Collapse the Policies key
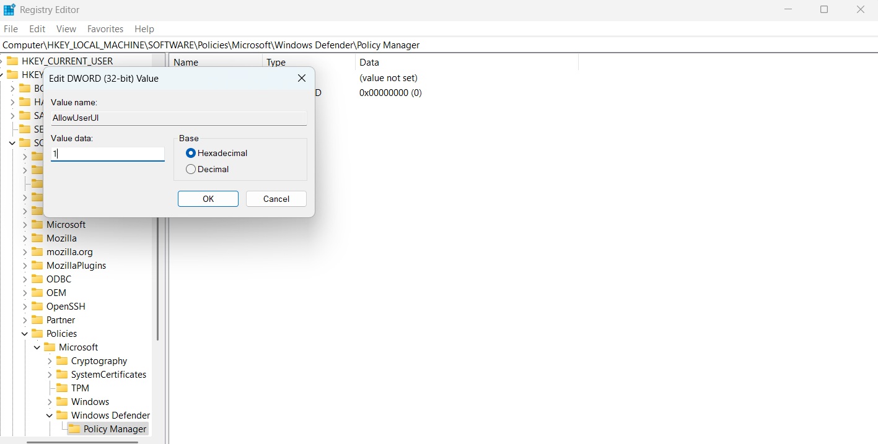Viewport: 878px width, 444px height. click(x=25, y=333)
